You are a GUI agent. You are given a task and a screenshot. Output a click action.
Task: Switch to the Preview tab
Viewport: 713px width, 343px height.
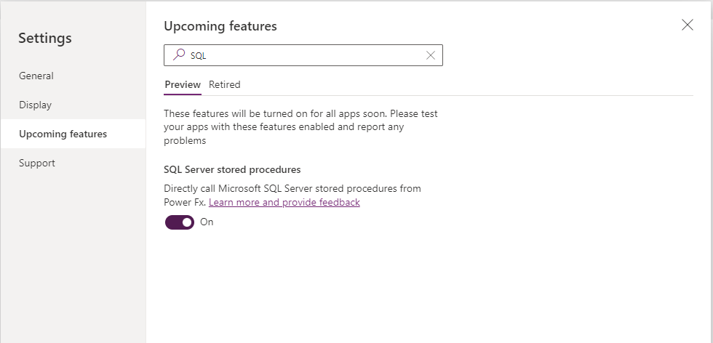[183, 84]
